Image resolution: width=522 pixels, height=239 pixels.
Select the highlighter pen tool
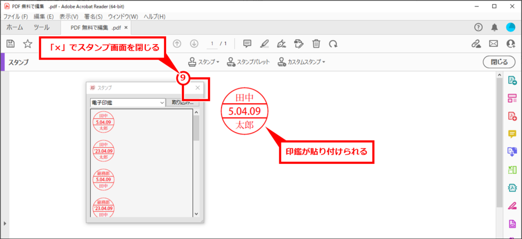[265, 44]
